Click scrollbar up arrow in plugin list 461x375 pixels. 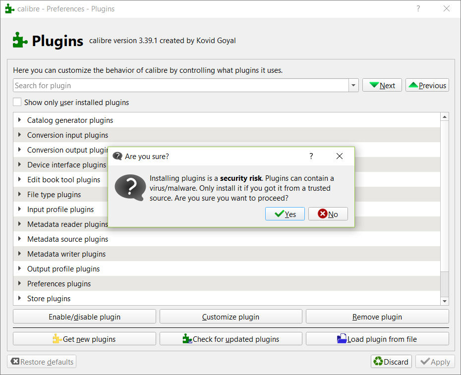[x=445, y=117]
